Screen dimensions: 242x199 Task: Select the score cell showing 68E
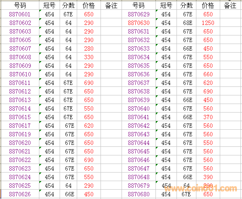[187, 23]
